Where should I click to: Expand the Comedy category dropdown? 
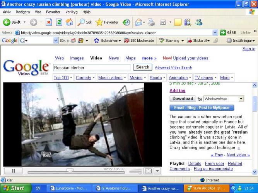(x=85, y=78)
